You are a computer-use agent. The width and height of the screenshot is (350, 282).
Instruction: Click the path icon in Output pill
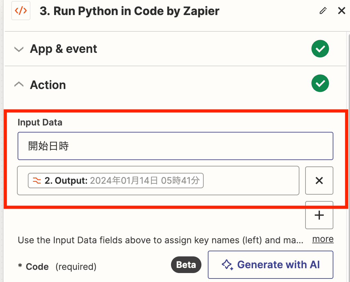(37, 181)
